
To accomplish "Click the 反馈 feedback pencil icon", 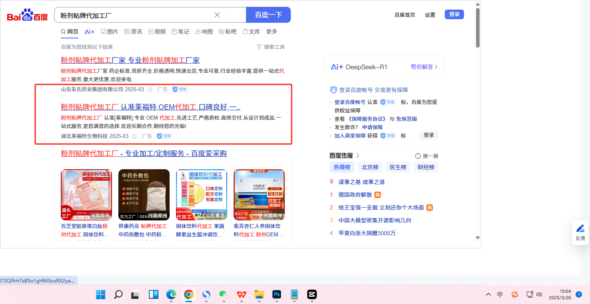I will pyautogui.click(x=580, y=228).
